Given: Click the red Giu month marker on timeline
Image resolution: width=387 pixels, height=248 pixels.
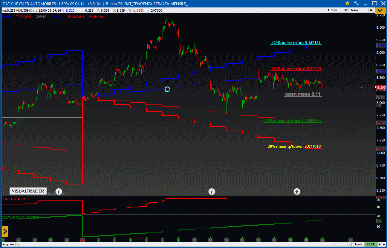Looking at the screenshot, I should coord(82,240).
